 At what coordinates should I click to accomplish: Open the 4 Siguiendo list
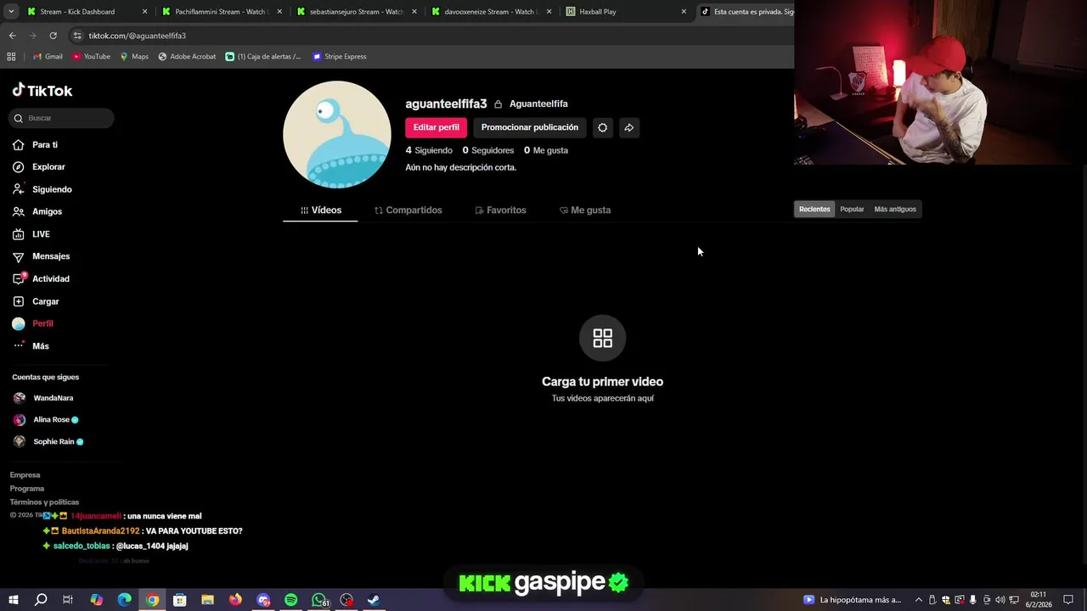click(x=429, y=150)
